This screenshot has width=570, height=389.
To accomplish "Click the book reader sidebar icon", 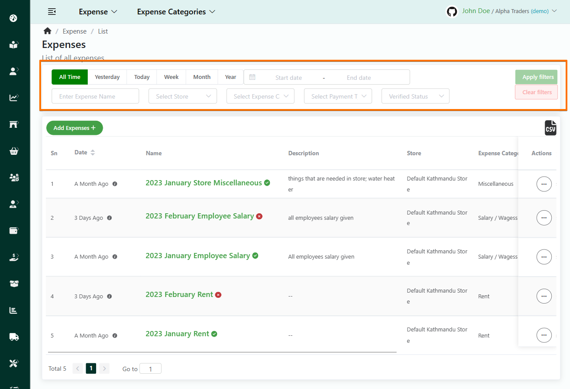I will pyautogui.click(x=13, y=44).
